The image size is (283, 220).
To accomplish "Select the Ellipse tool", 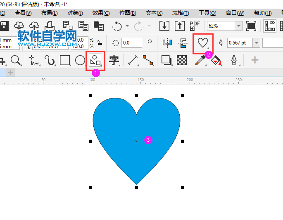I will 80,61.
